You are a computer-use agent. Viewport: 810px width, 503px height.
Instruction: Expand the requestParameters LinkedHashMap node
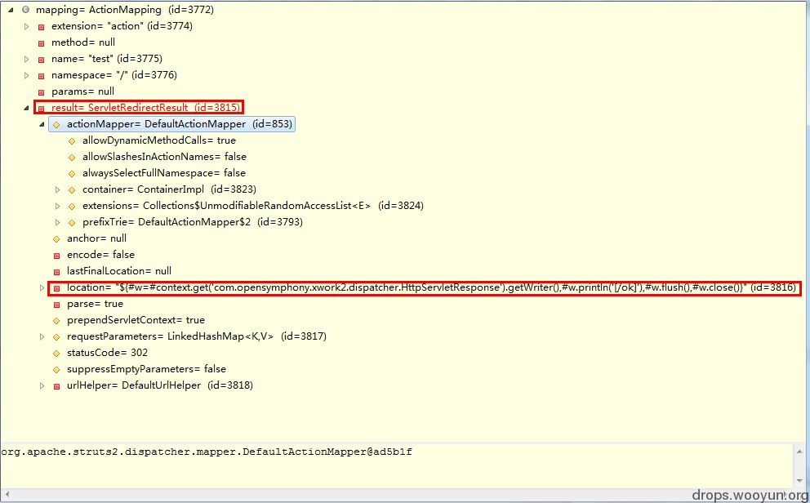tap(42, 337)
